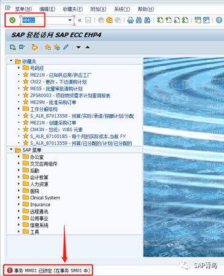Click the green Enter checkmark icon
The height and width of the screenshot is (276, 224).
point(12,20)
